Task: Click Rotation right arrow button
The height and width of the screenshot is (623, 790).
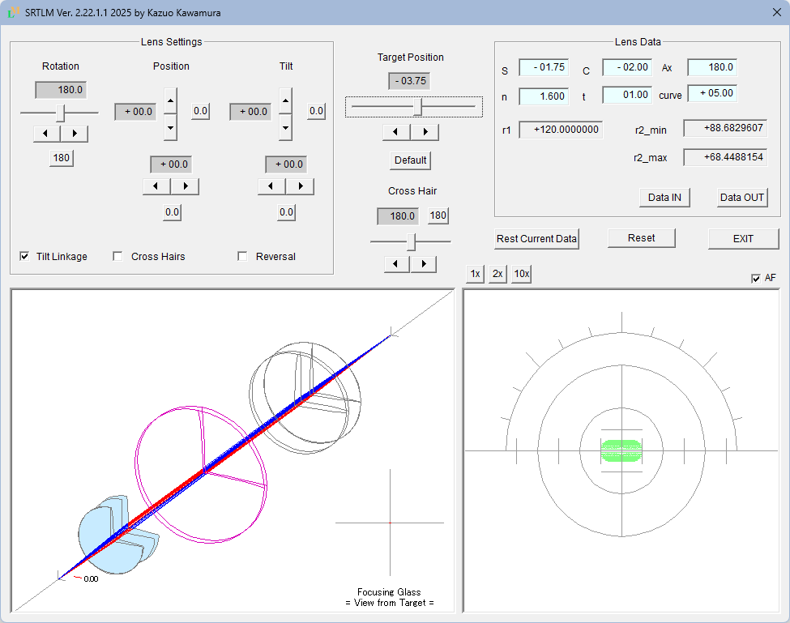Action: click(x=75, y=133)
